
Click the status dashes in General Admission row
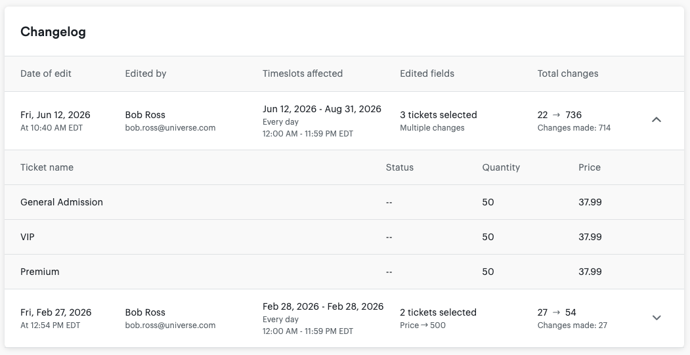coord(389,202)
